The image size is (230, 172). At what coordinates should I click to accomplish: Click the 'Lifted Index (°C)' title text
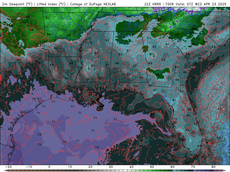click(51, 4)
